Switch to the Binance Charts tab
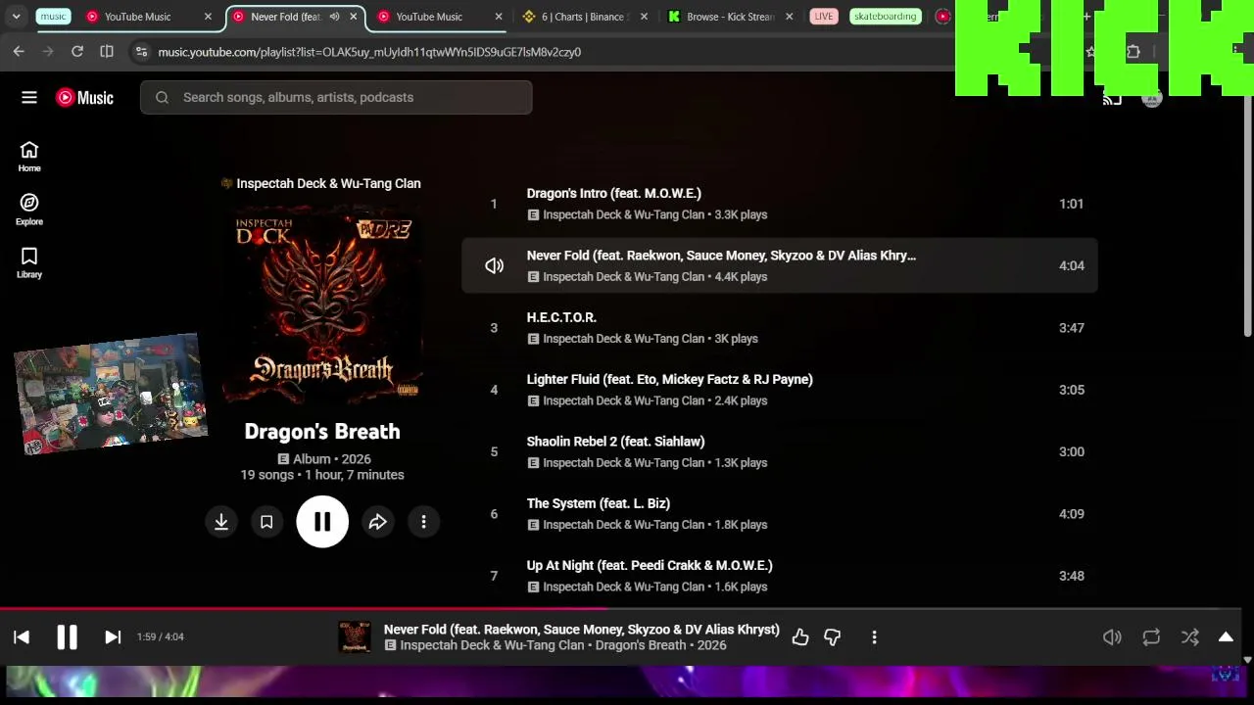 pyautogui.click(x=585, y=17)
